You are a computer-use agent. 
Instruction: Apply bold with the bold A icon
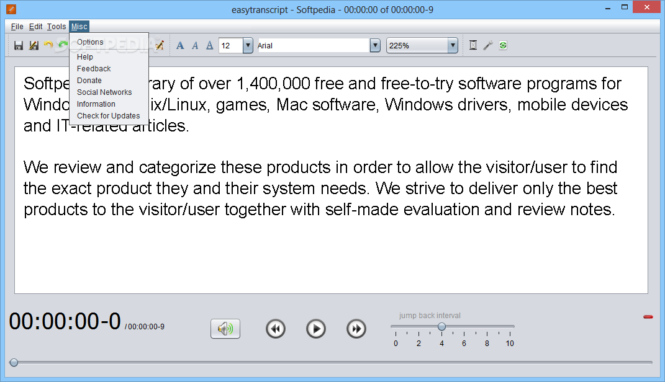click(180, 45)
